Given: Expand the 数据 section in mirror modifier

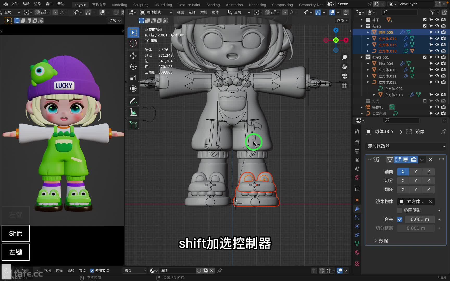Looking at the screenshot, I should [x=376, y=241].
